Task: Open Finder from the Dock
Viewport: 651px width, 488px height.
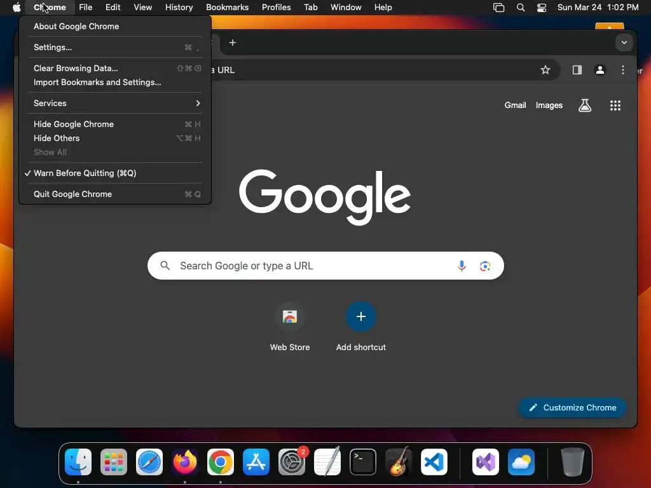Action: (x=78, y=461)
